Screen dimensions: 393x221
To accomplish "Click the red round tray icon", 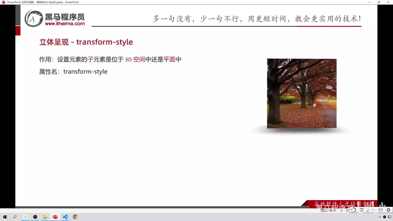I will click(x=384, y=217).
